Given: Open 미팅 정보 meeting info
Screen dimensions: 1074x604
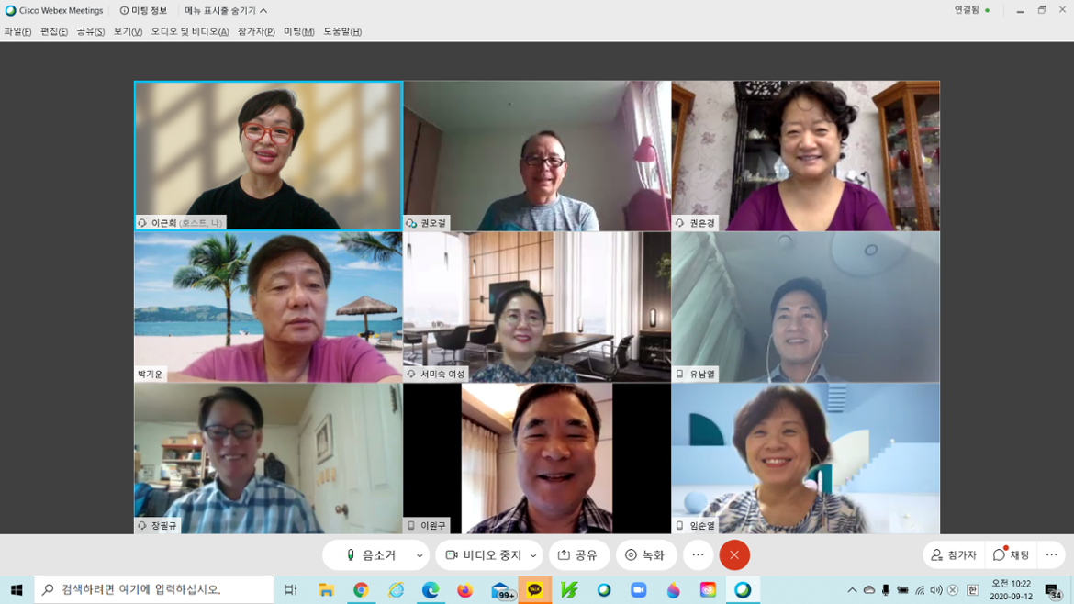Looking at the screenshot, I should tap(143, 11).
